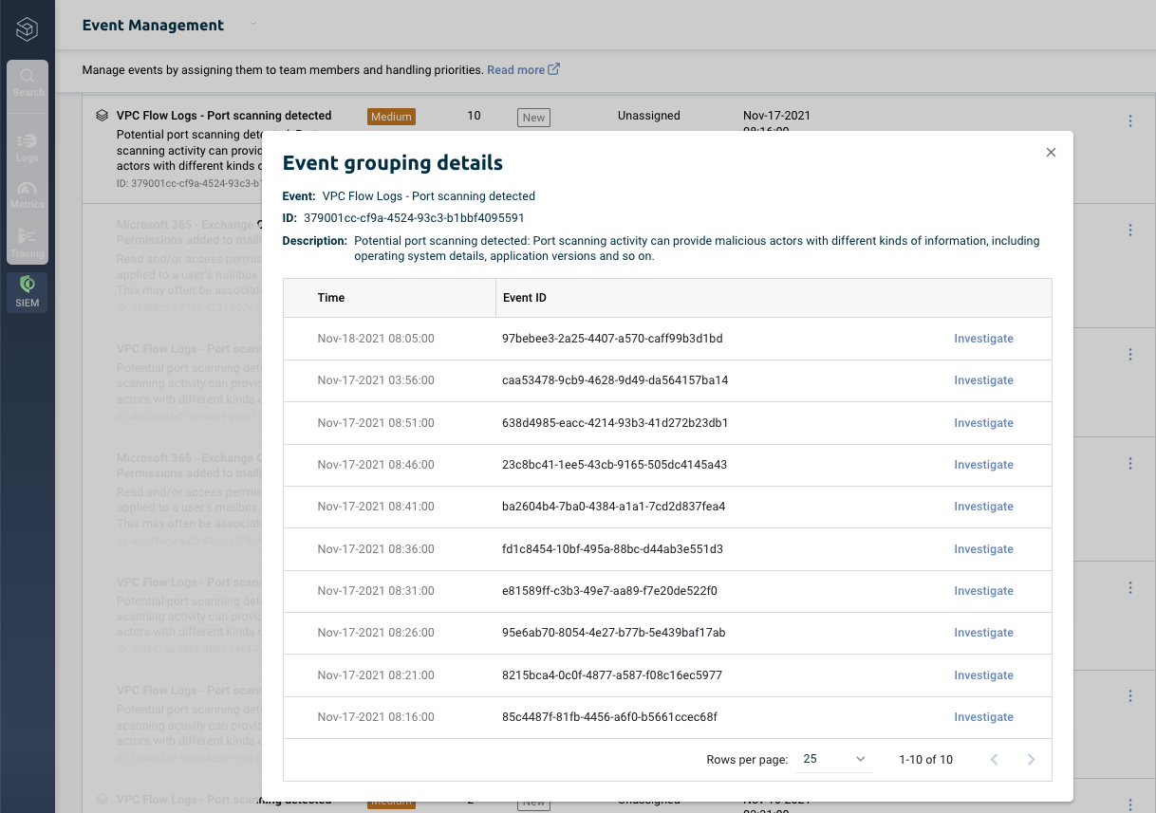Click the Logz.io logo at top left
The image size is (1156, 813).
coord(27,28)
